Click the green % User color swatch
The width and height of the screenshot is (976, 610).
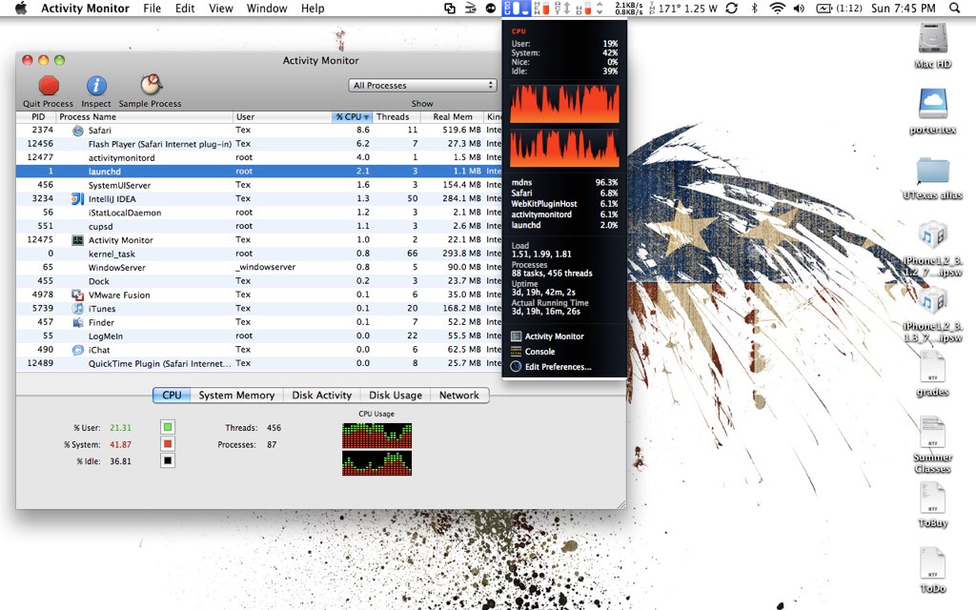[168, 427]
